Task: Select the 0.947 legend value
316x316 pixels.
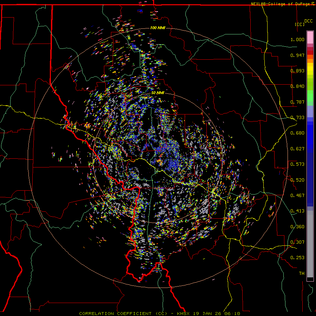Action: (x=297, y=55)
